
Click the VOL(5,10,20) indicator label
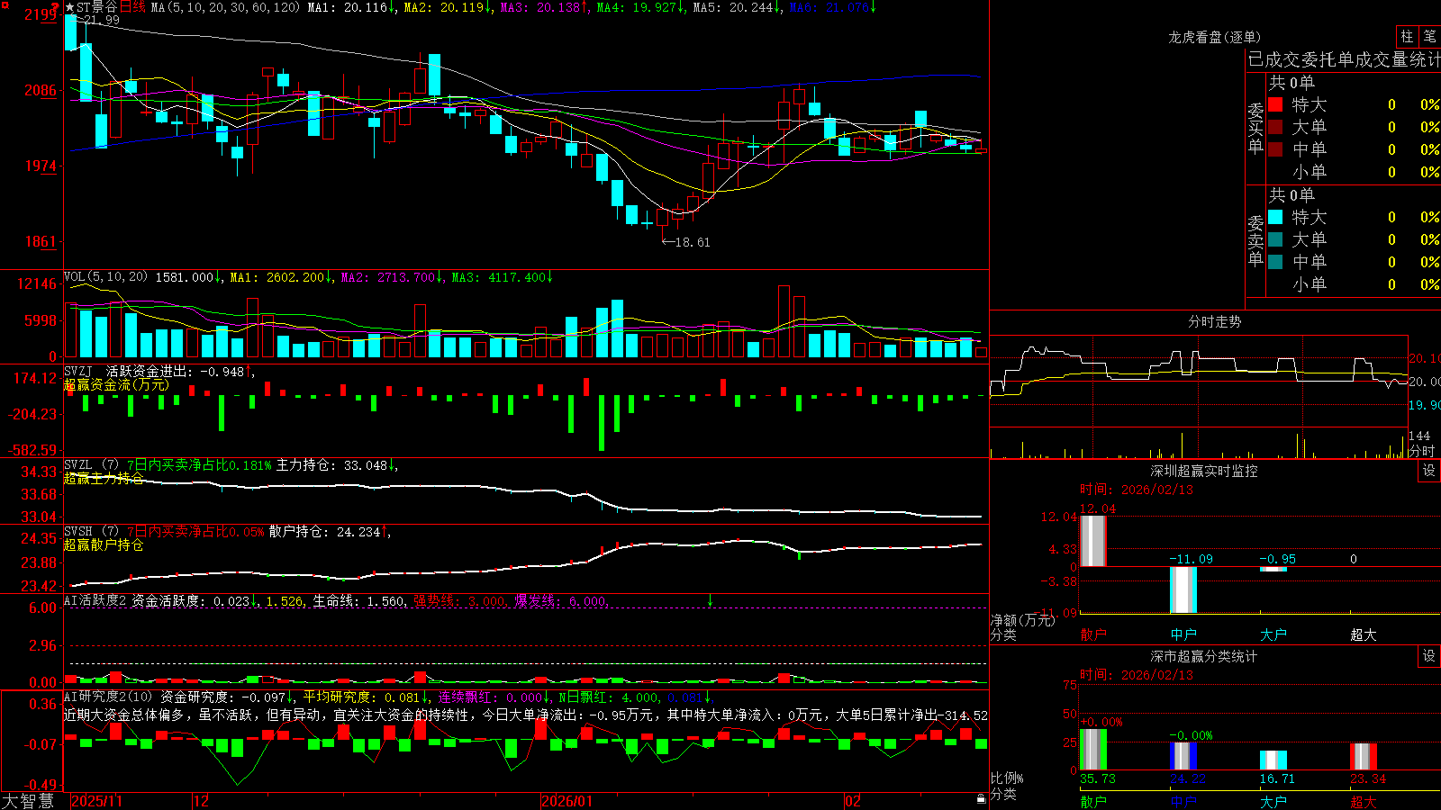pyautogui.click(x=105, y=277)
